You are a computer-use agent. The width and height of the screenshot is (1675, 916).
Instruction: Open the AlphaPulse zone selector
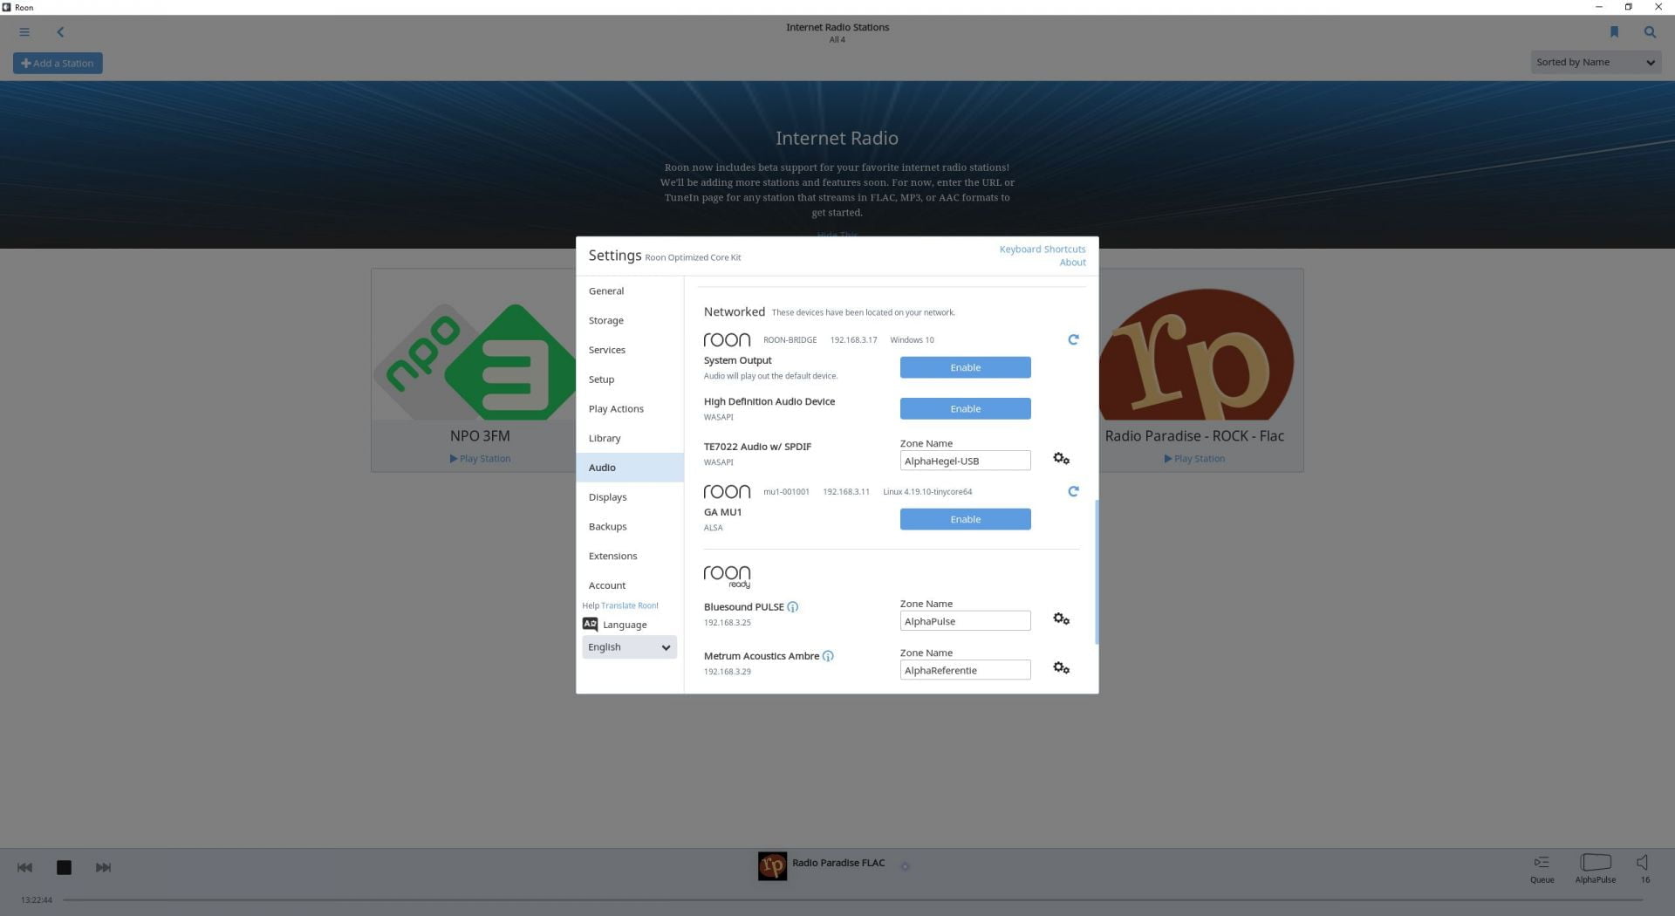1596,868
